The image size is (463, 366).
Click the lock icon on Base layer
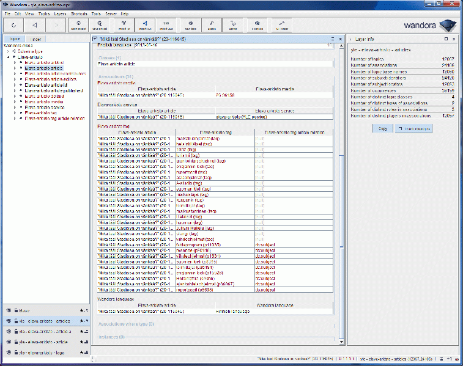tap(15, 310)
